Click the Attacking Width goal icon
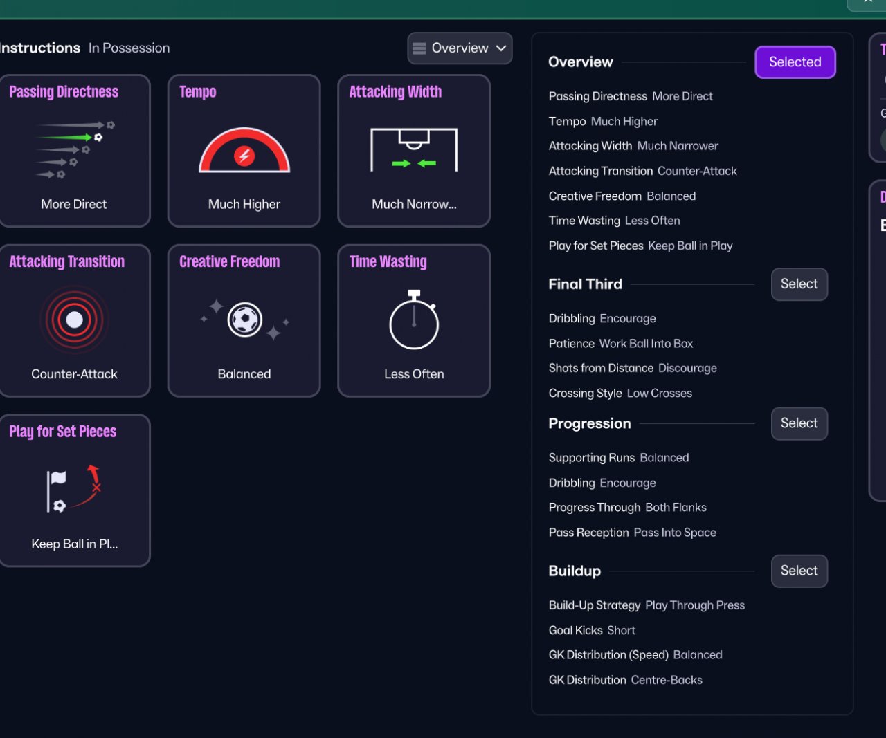 tap(414, 149)
